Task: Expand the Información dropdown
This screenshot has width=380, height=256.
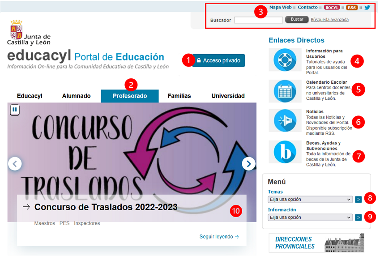Action: click(310, 218)
